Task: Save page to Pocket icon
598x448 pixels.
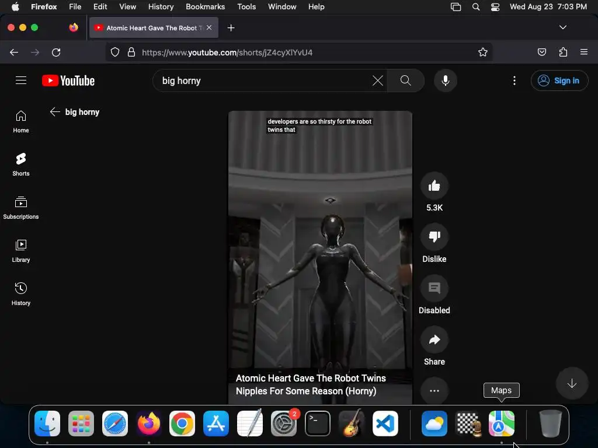Action: tap(541, 52)
